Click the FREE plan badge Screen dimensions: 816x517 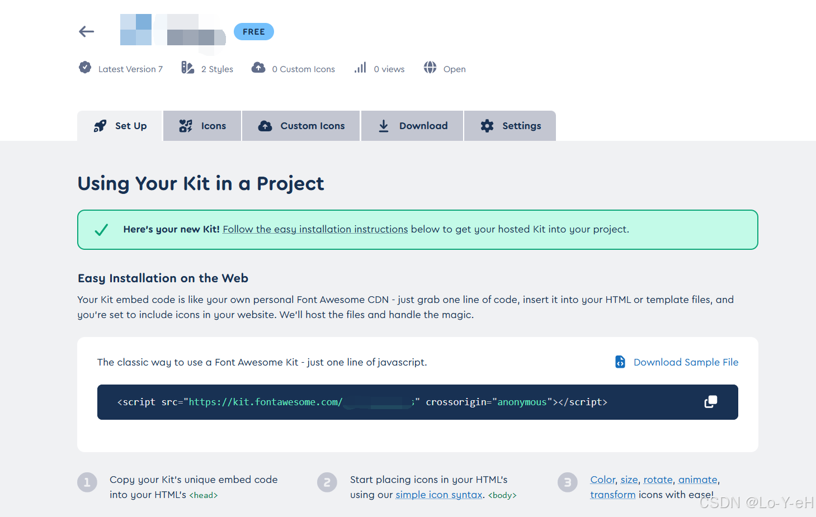pos(254,32)
